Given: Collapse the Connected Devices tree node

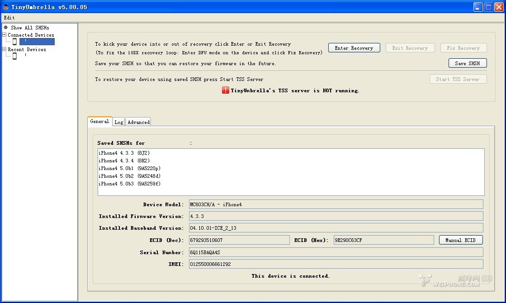Looking at the screenshot, I should [4, 34].
